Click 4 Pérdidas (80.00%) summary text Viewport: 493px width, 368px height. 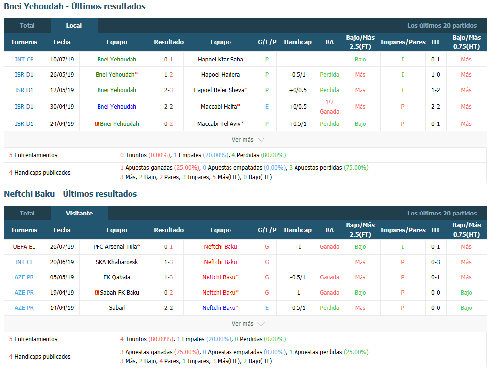point(259,155)
